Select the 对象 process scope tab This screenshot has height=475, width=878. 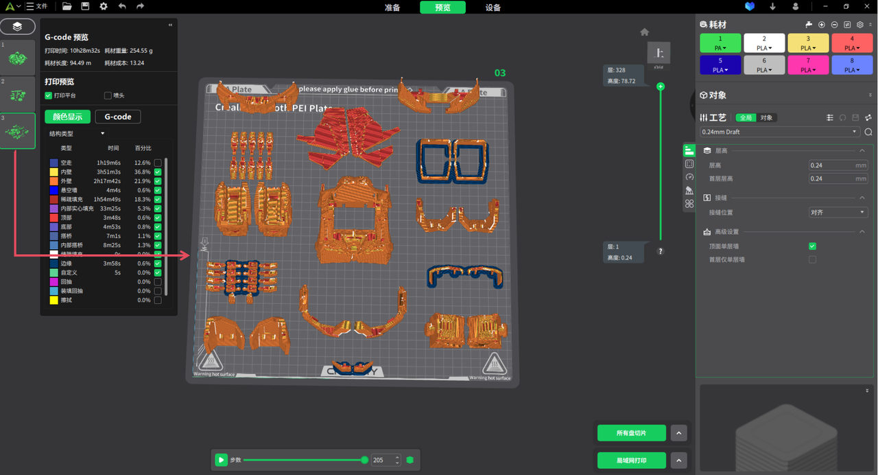(x=766, y=118)
